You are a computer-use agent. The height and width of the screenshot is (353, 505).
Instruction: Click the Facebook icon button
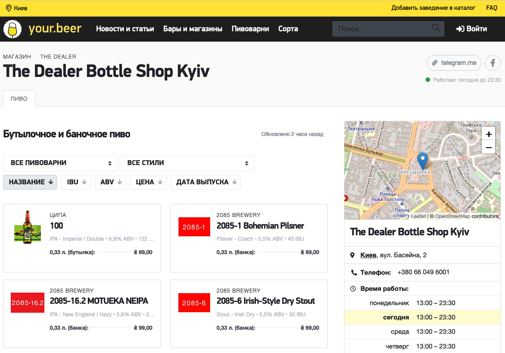point(493,63)
